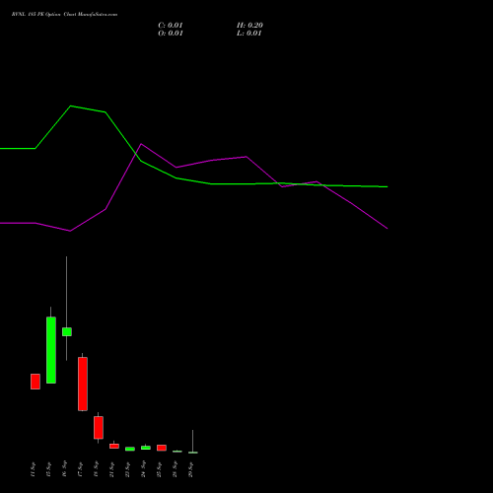Click the green candle above 24 Sep

[146, 448]
